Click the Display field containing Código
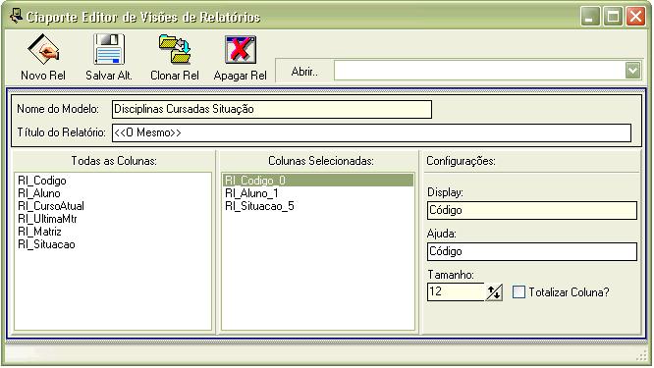Viewport: 654px width, 368px height. point(532,210)
